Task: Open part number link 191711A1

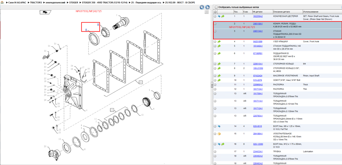Action: pos(258,101)
